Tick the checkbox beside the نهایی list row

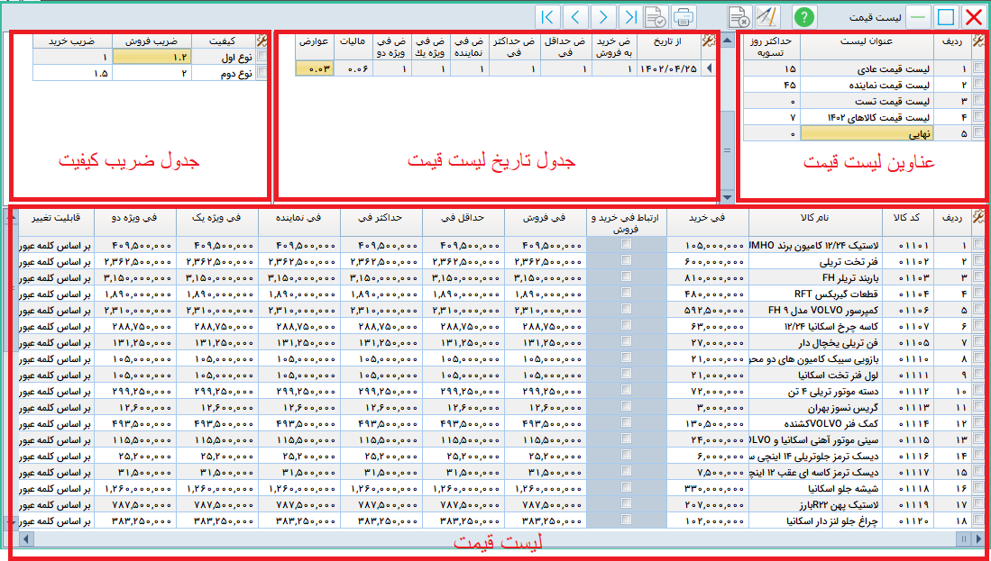pyautogui.click(x=977, y=133)
